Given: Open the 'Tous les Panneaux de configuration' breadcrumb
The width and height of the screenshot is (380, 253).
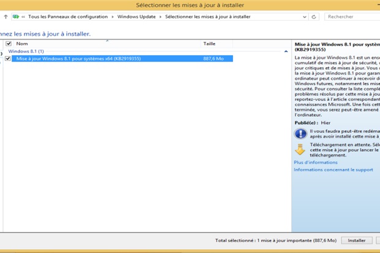Looking at the screenshot, I should [68, 17].
